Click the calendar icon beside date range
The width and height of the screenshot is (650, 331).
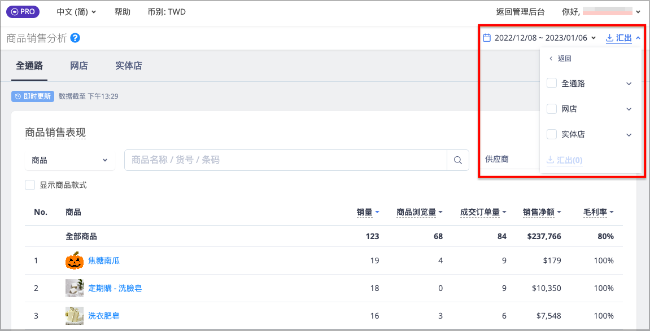tap(487, 38)
